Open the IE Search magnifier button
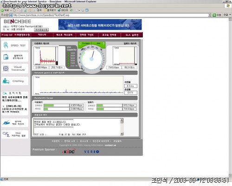The height and width of the screenshot is (186, 232). click(x=37, y=10)
